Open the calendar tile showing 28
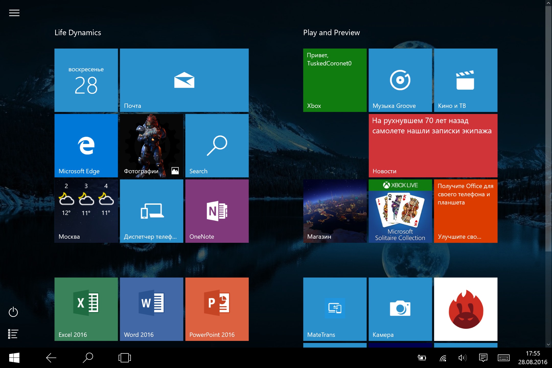Image resolution: width=552 pixels, height=368 pixels. (86, 80)
